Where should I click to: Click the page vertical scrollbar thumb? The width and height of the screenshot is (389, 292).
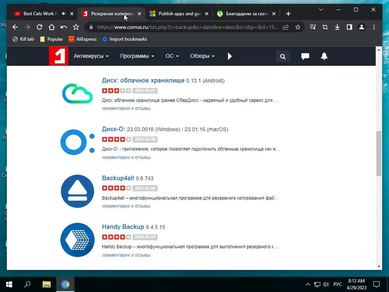(379, 154)
